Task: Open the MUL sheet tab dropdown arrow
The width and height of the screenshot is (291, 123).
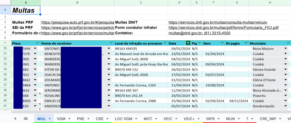Action: 50,119
